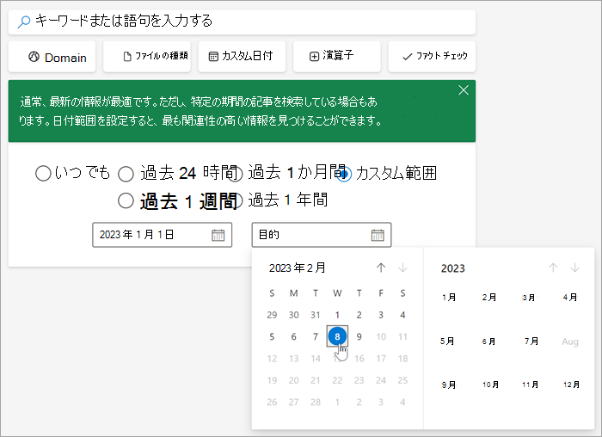Viewport: 602px width, 437px height.
Task: Click the search magnifier icon
Action: tap(24, 22)
